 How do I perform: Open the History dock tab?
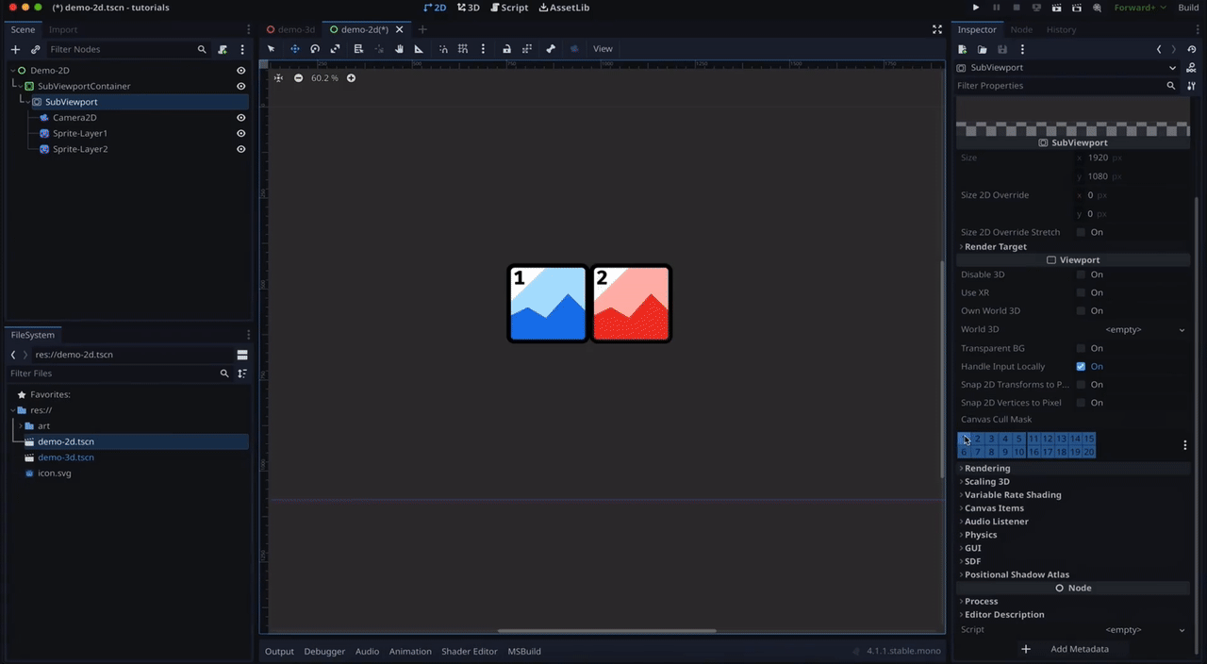[x=1061, y=29]
